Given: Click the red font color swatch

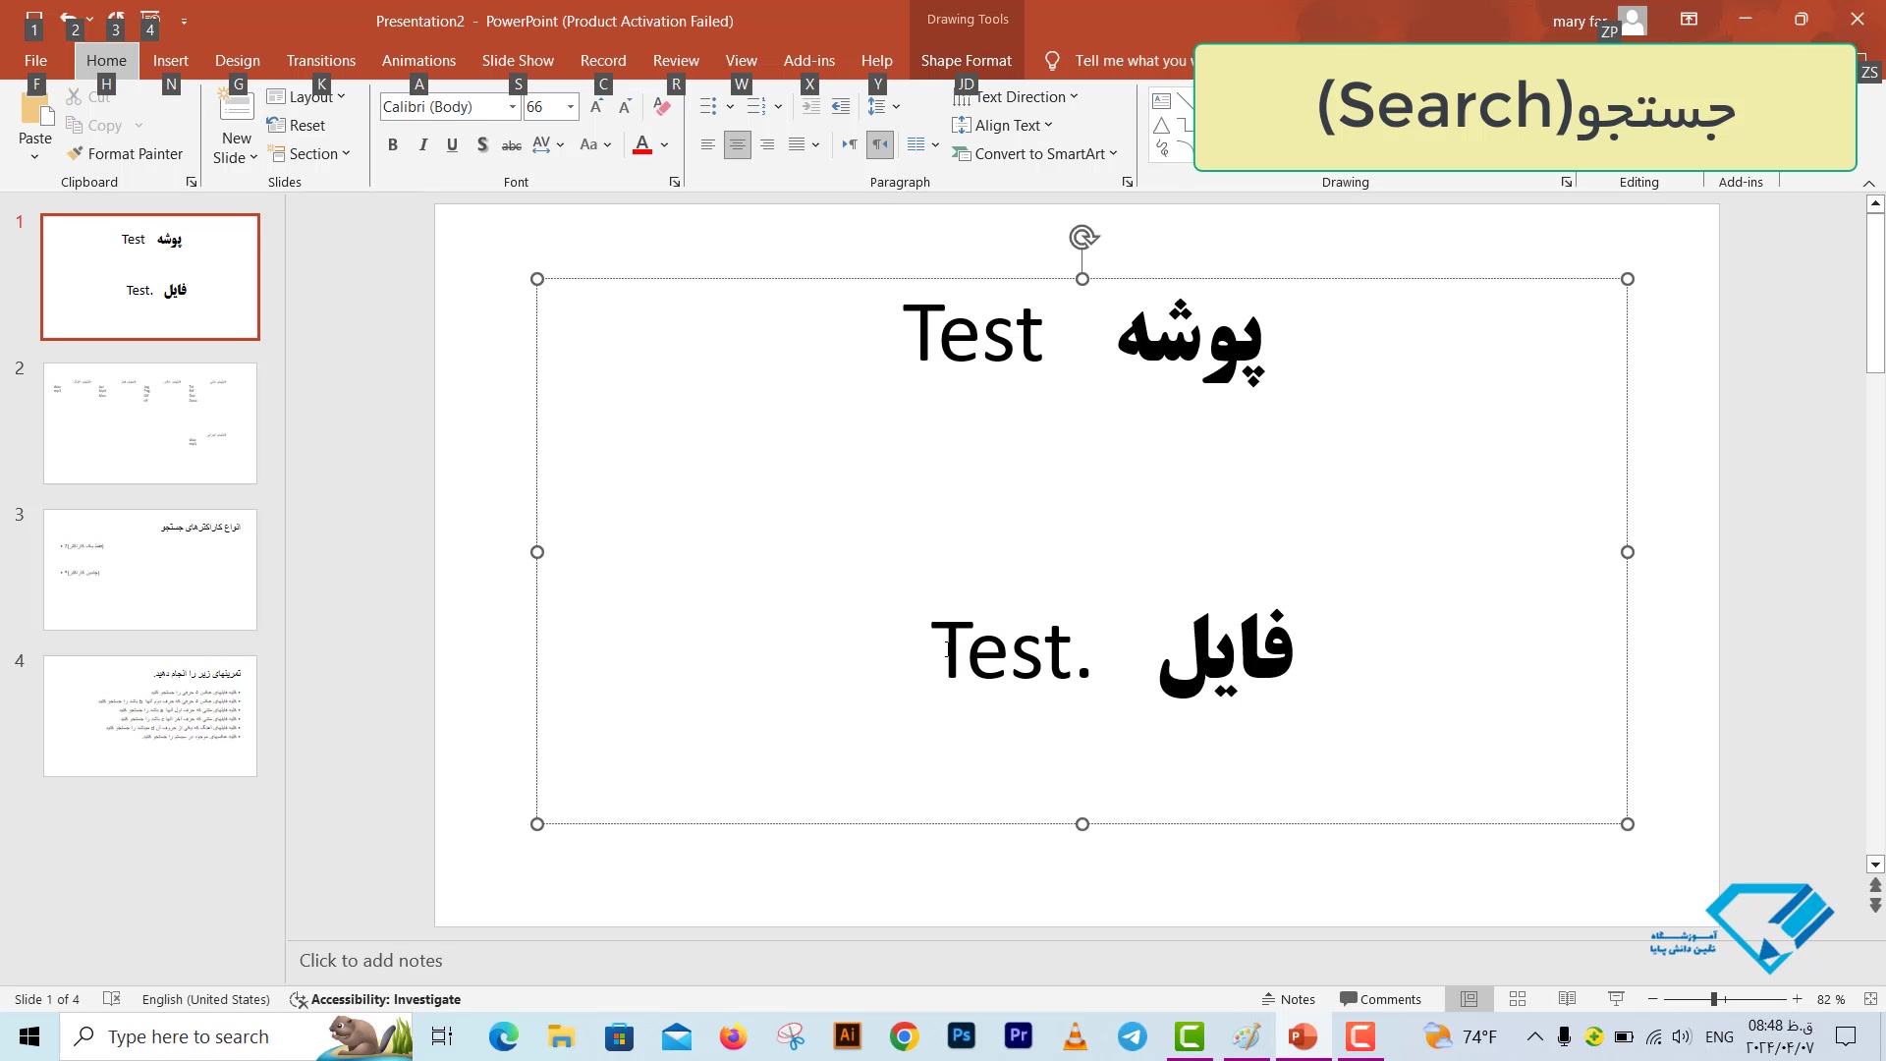Looking at the screenshot, I should (642, 145).
